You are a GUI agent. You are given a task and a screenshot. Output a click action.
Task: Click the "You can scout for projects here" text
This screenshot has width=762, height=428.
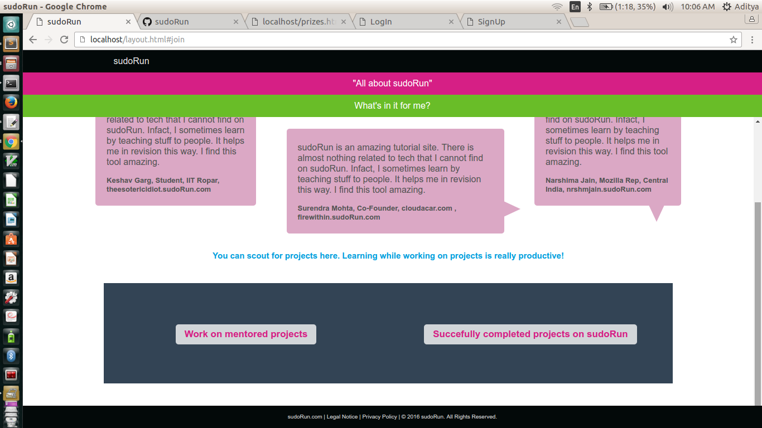pos(388,256)
